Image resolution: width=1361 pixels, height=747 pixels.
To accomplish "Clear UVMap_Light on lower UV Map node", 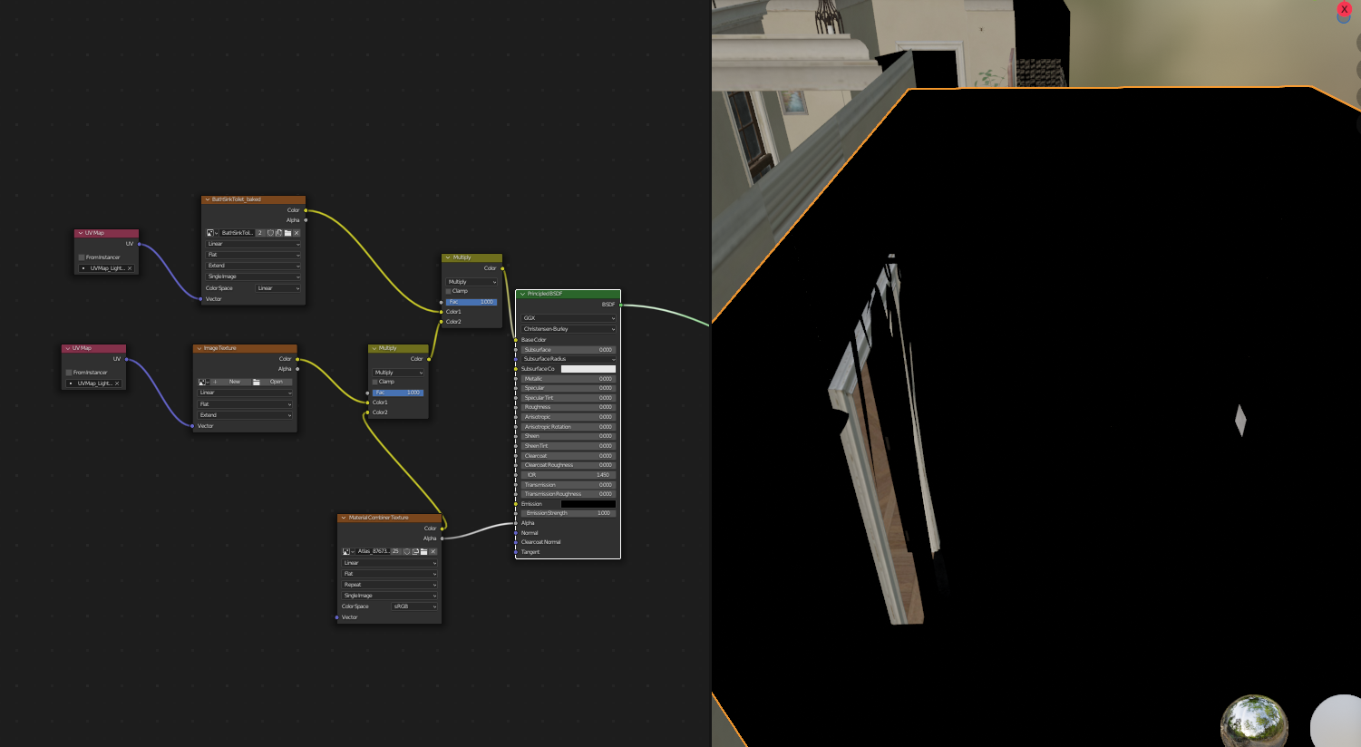I will [x=117, y=383].
